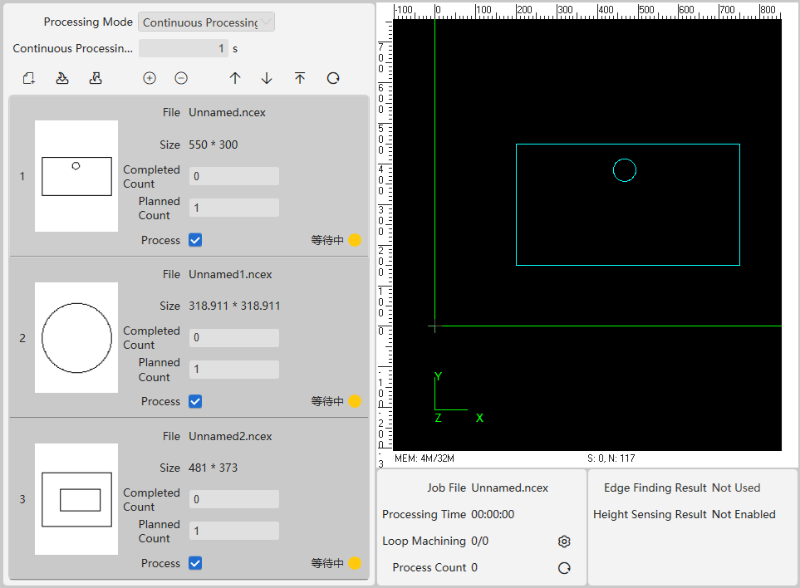This screenshot has width=800, height=588.
Task: Click the size value 318.911 * 318.911
Action: 234,306
